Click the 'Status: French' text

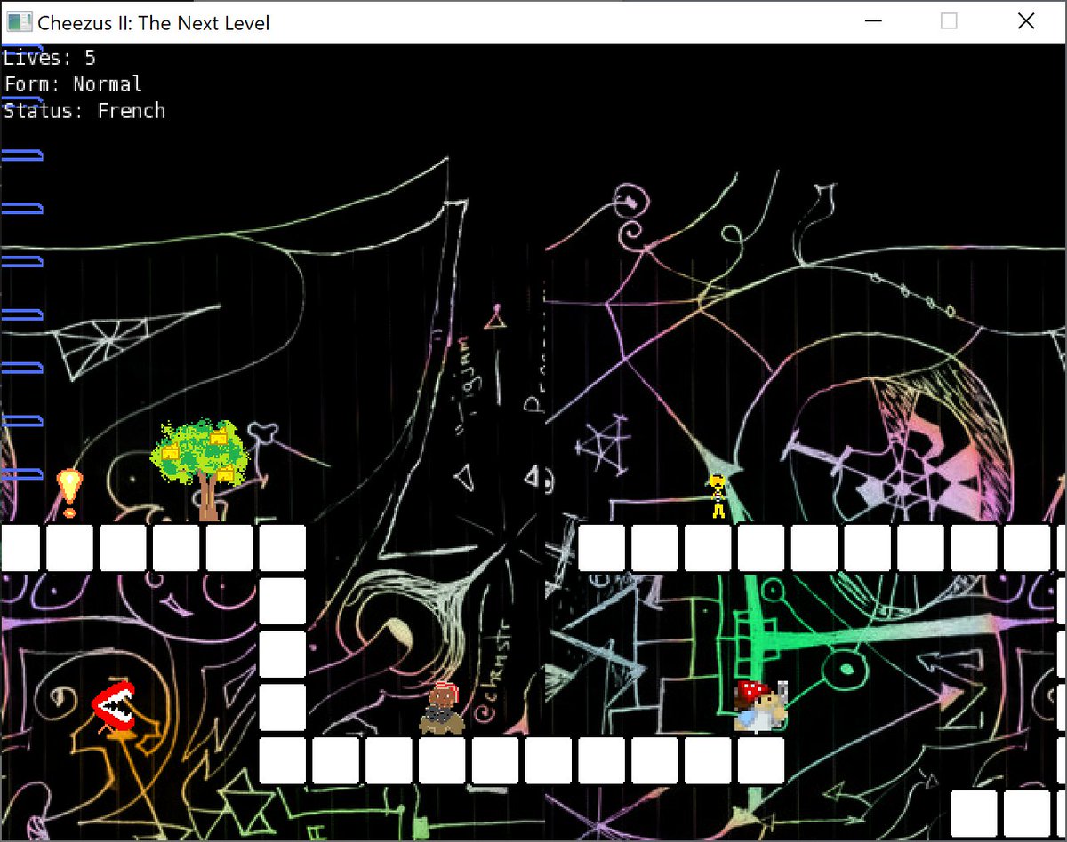84,111
